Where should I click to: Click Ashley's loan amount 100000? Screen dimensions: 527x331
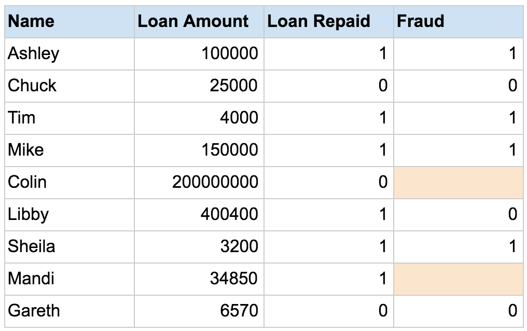[199, 53]
